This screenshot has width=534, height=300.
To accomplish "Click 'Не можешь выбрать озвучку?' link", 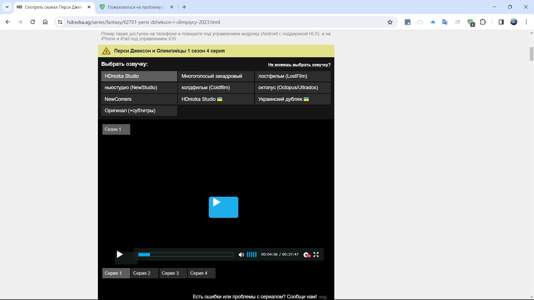I will pyautogui.click(x=299, y=65).
